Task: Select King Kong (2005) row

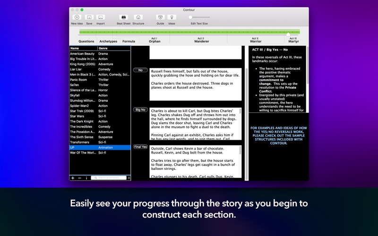Action: [x=100, y=64]
